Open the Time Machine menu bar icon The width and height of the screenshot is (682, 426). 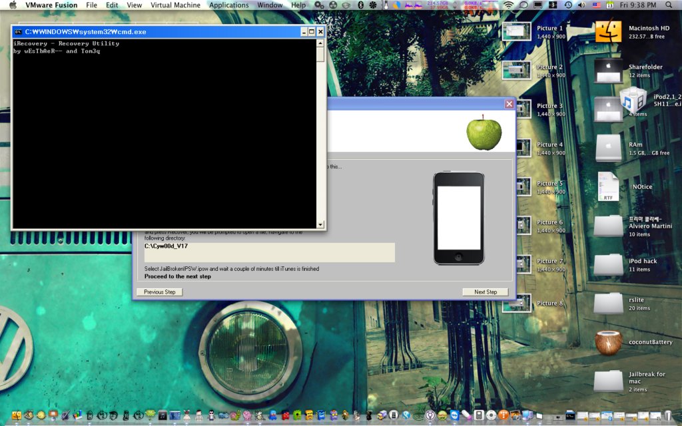click(568, 5)
